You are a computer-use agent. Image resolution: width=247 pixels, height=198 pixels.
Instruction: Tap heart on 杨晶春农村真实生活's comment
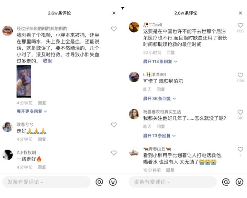point(240,112)
